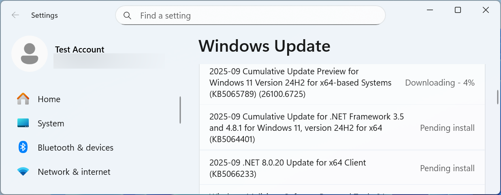The image size is (501, 195).
Task: Maximize the Settings window
Action: pyautogui.click(x=458, y=10)
